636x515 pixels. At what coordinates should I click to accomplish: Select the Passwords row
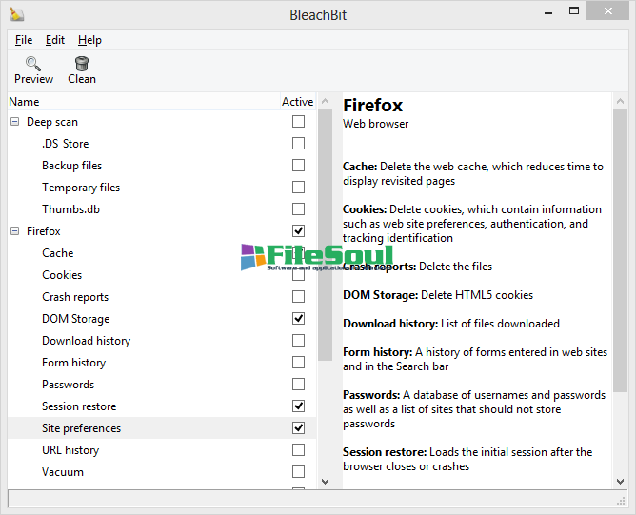coord(162,384)
